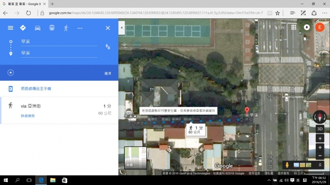This screenshot has height=185, width=330.
Task: Open a new browser tab
Action: [52, 4]
